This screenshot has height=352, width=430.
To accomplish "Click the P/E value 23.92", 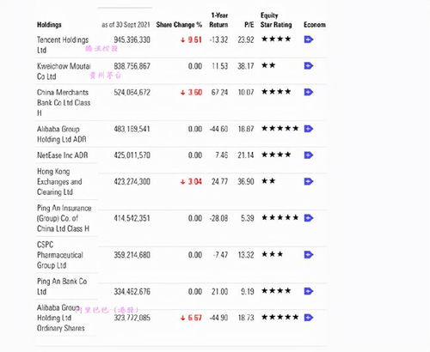I will pos(246,39).
